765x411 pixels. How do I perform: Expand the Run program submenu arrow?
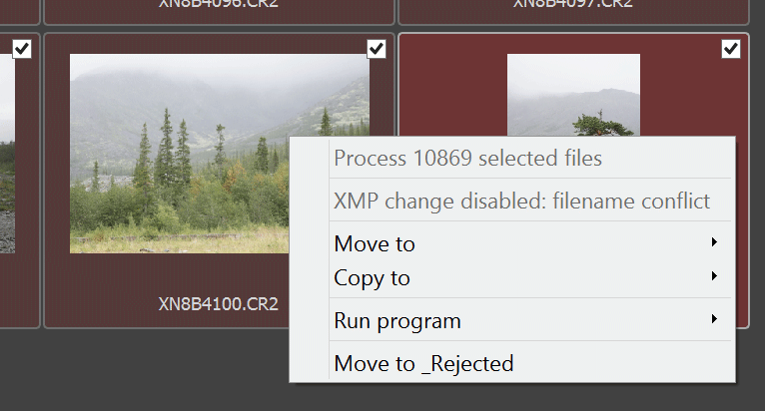click(714, 319)
